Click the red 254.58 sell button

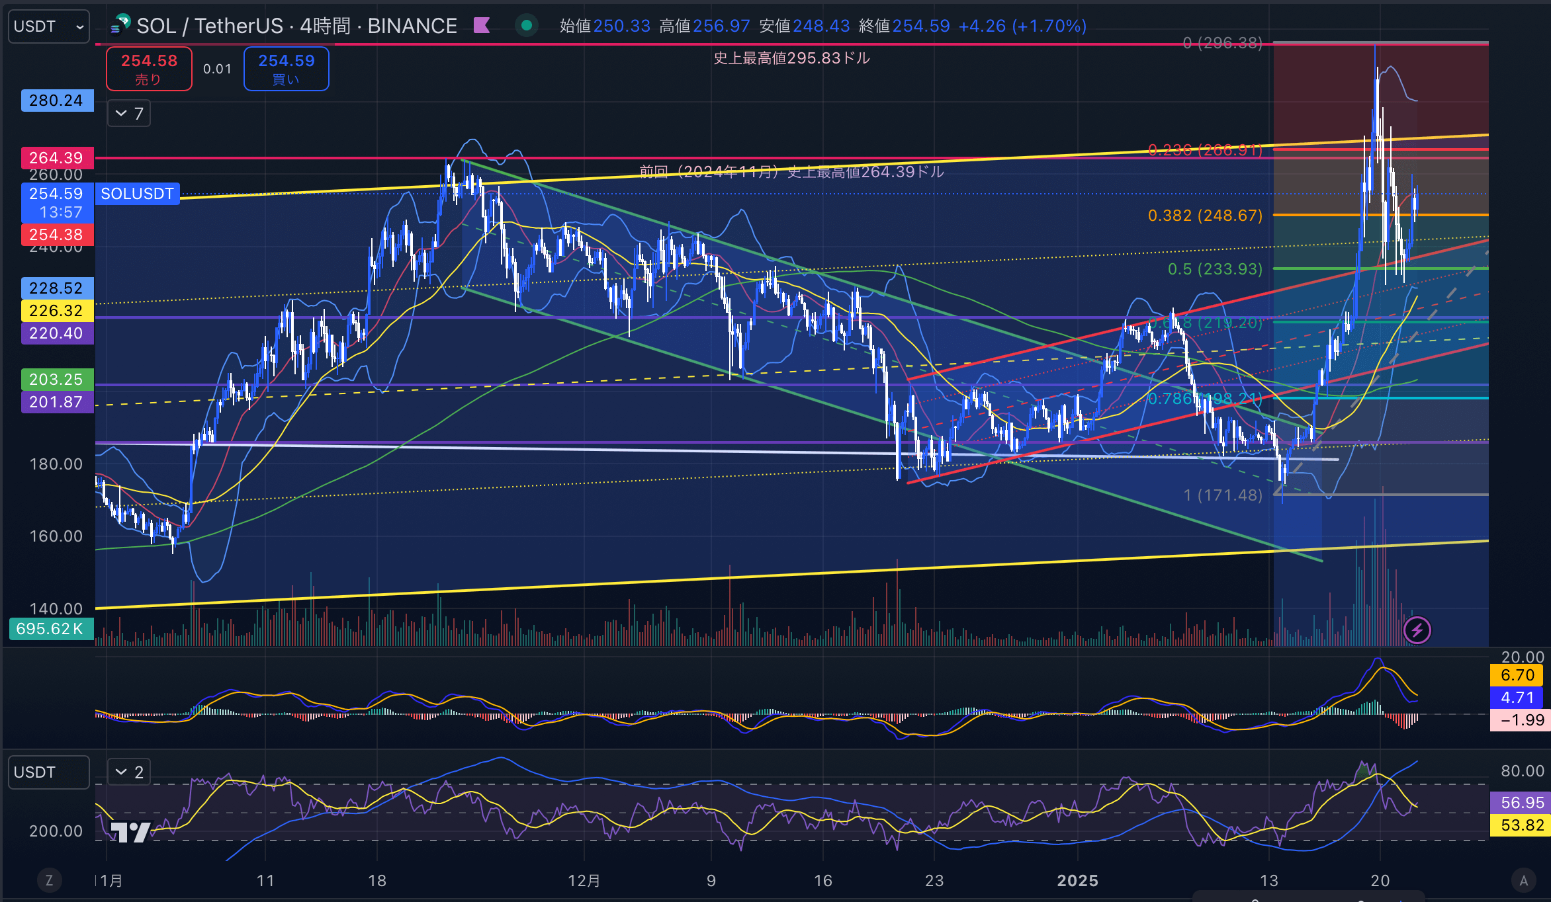tap(150, 69)
